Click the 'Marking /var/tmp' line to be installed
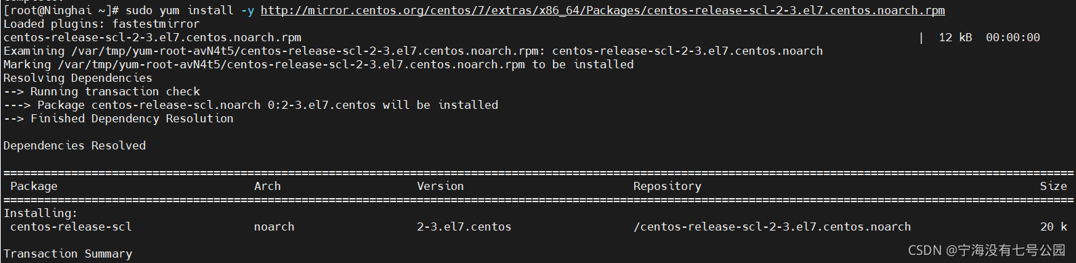1076x263 pixels. tap(318, 64)
